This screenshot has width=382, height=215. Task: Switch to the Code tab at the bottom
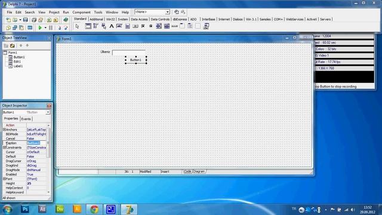point(187,171)
